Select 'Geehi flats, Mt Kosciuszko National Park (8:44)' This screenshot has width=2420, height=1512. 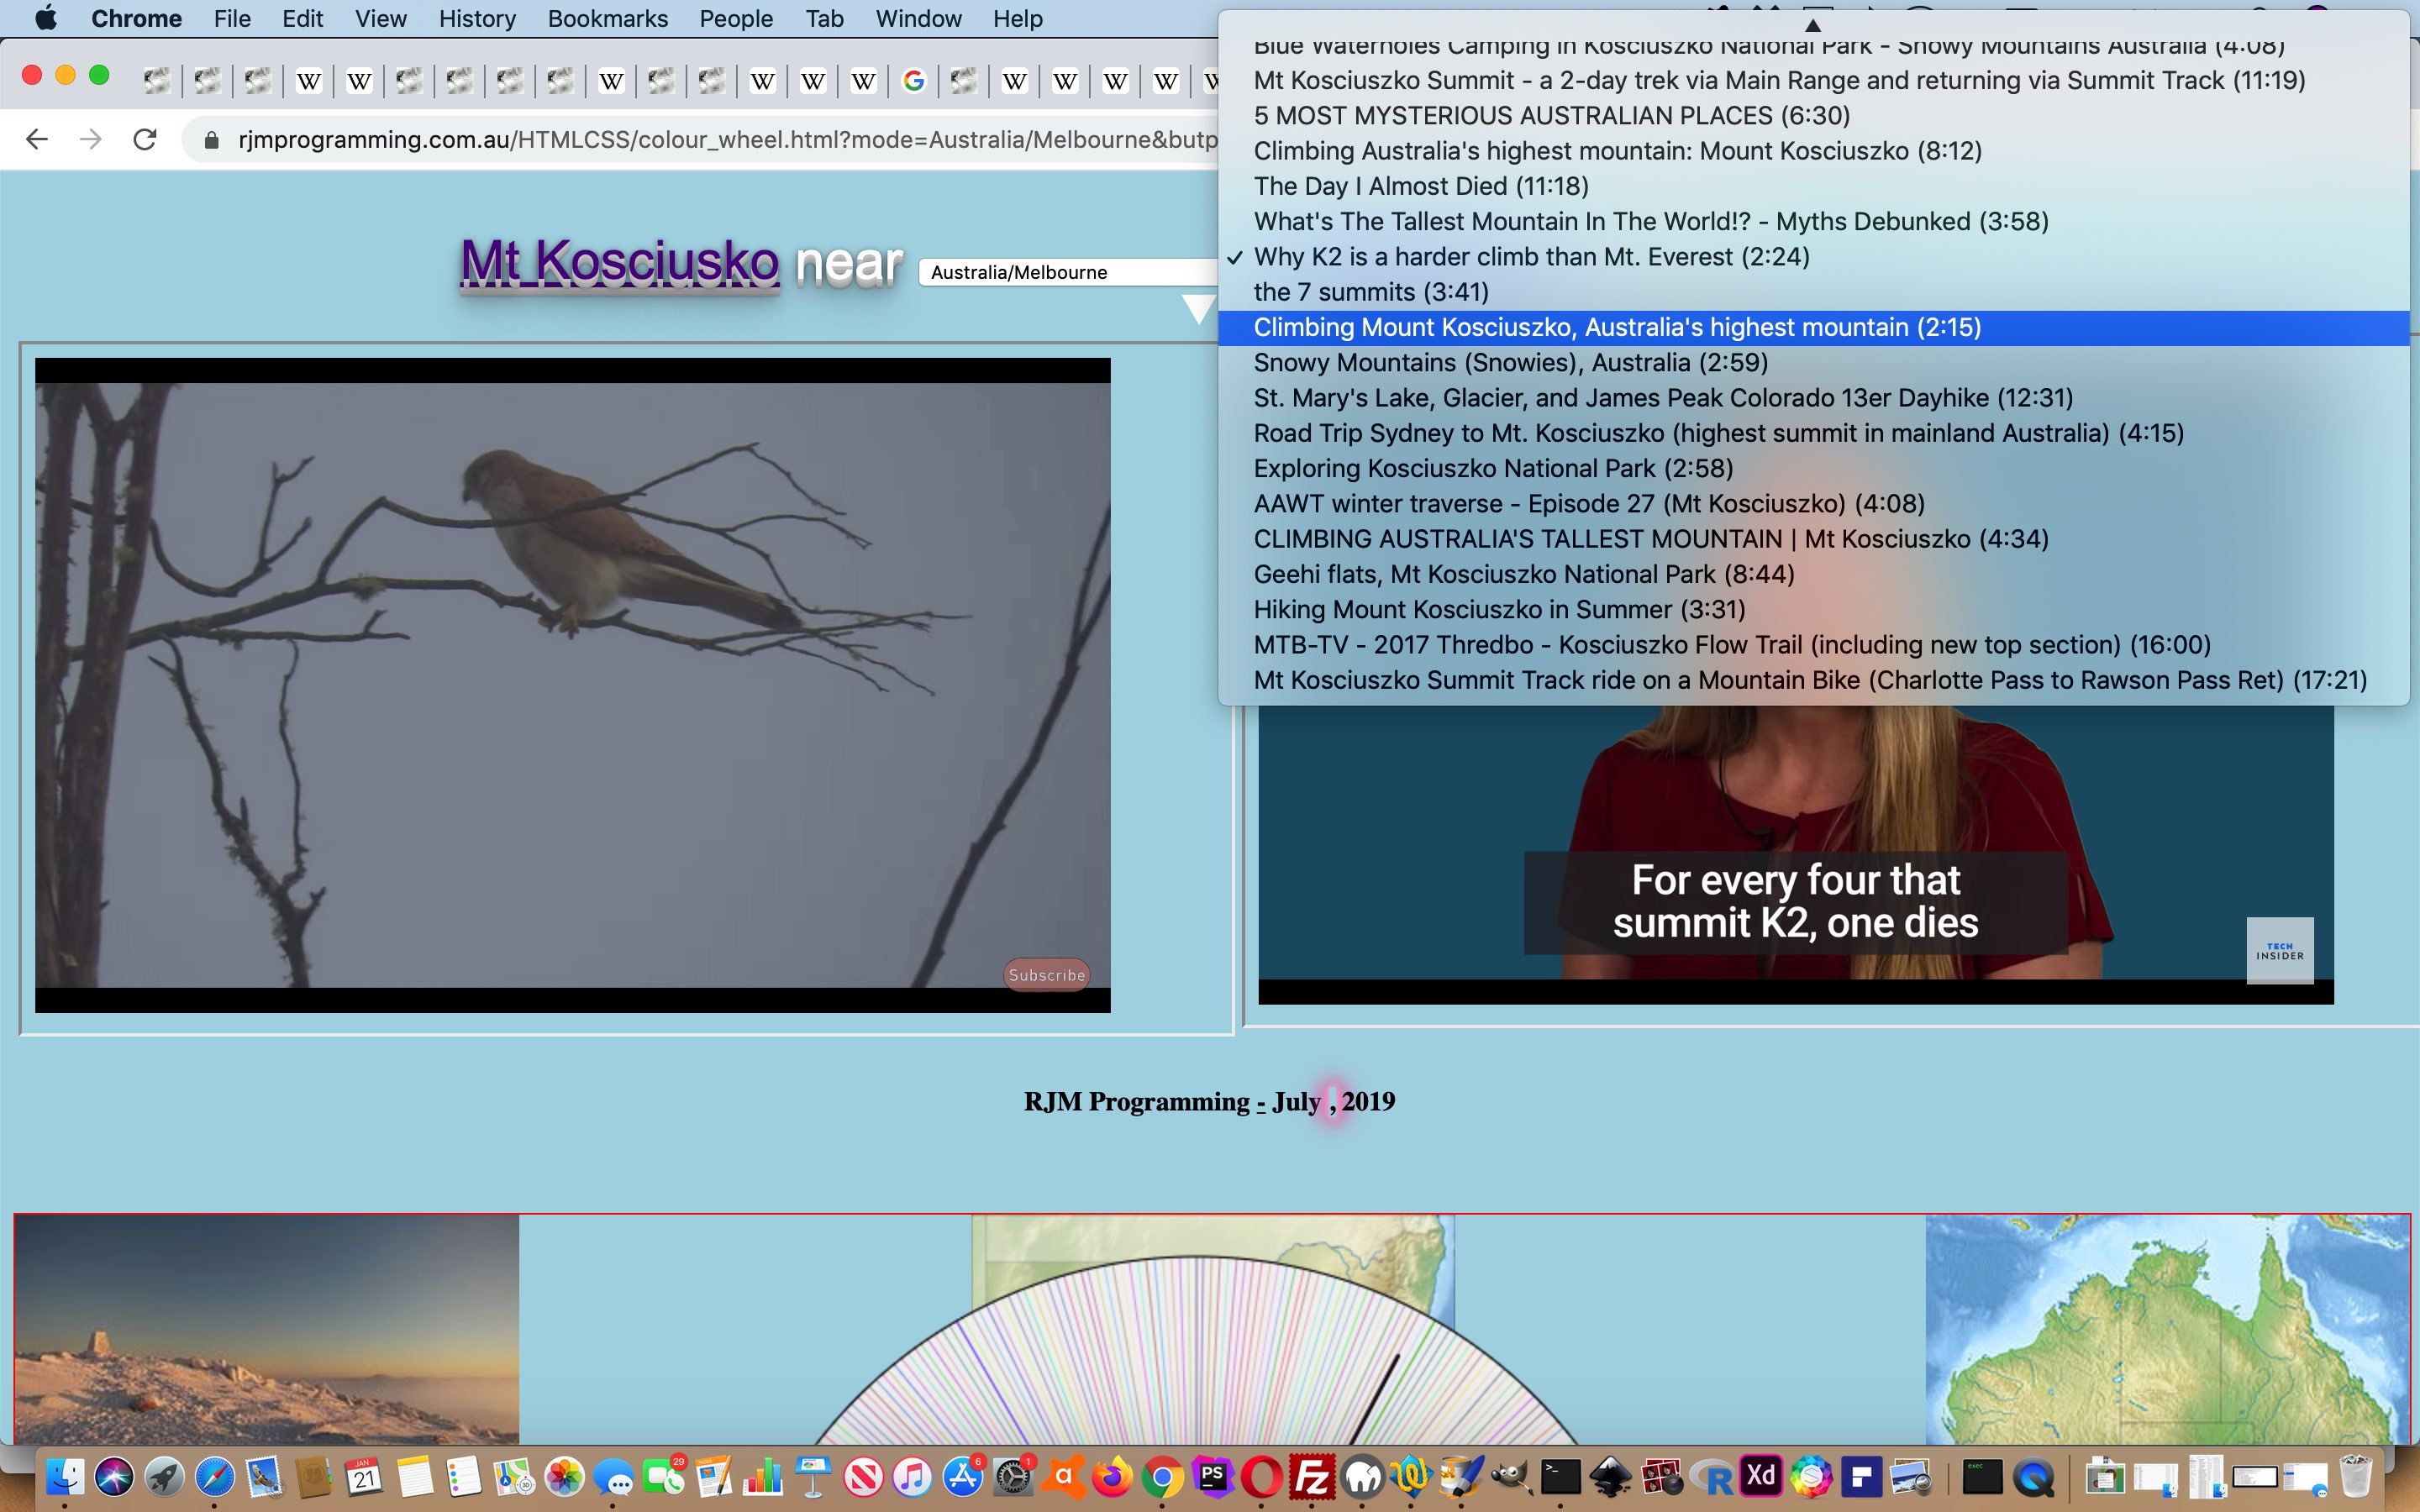coord(1813,575)
